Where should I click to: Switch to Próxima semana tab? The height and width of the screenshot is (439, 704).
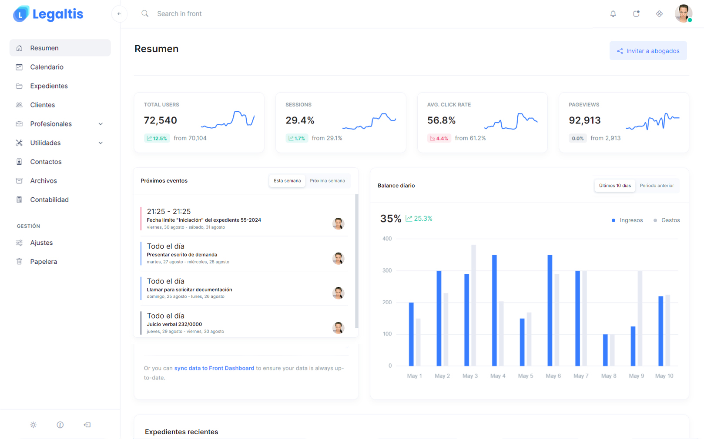327,181
